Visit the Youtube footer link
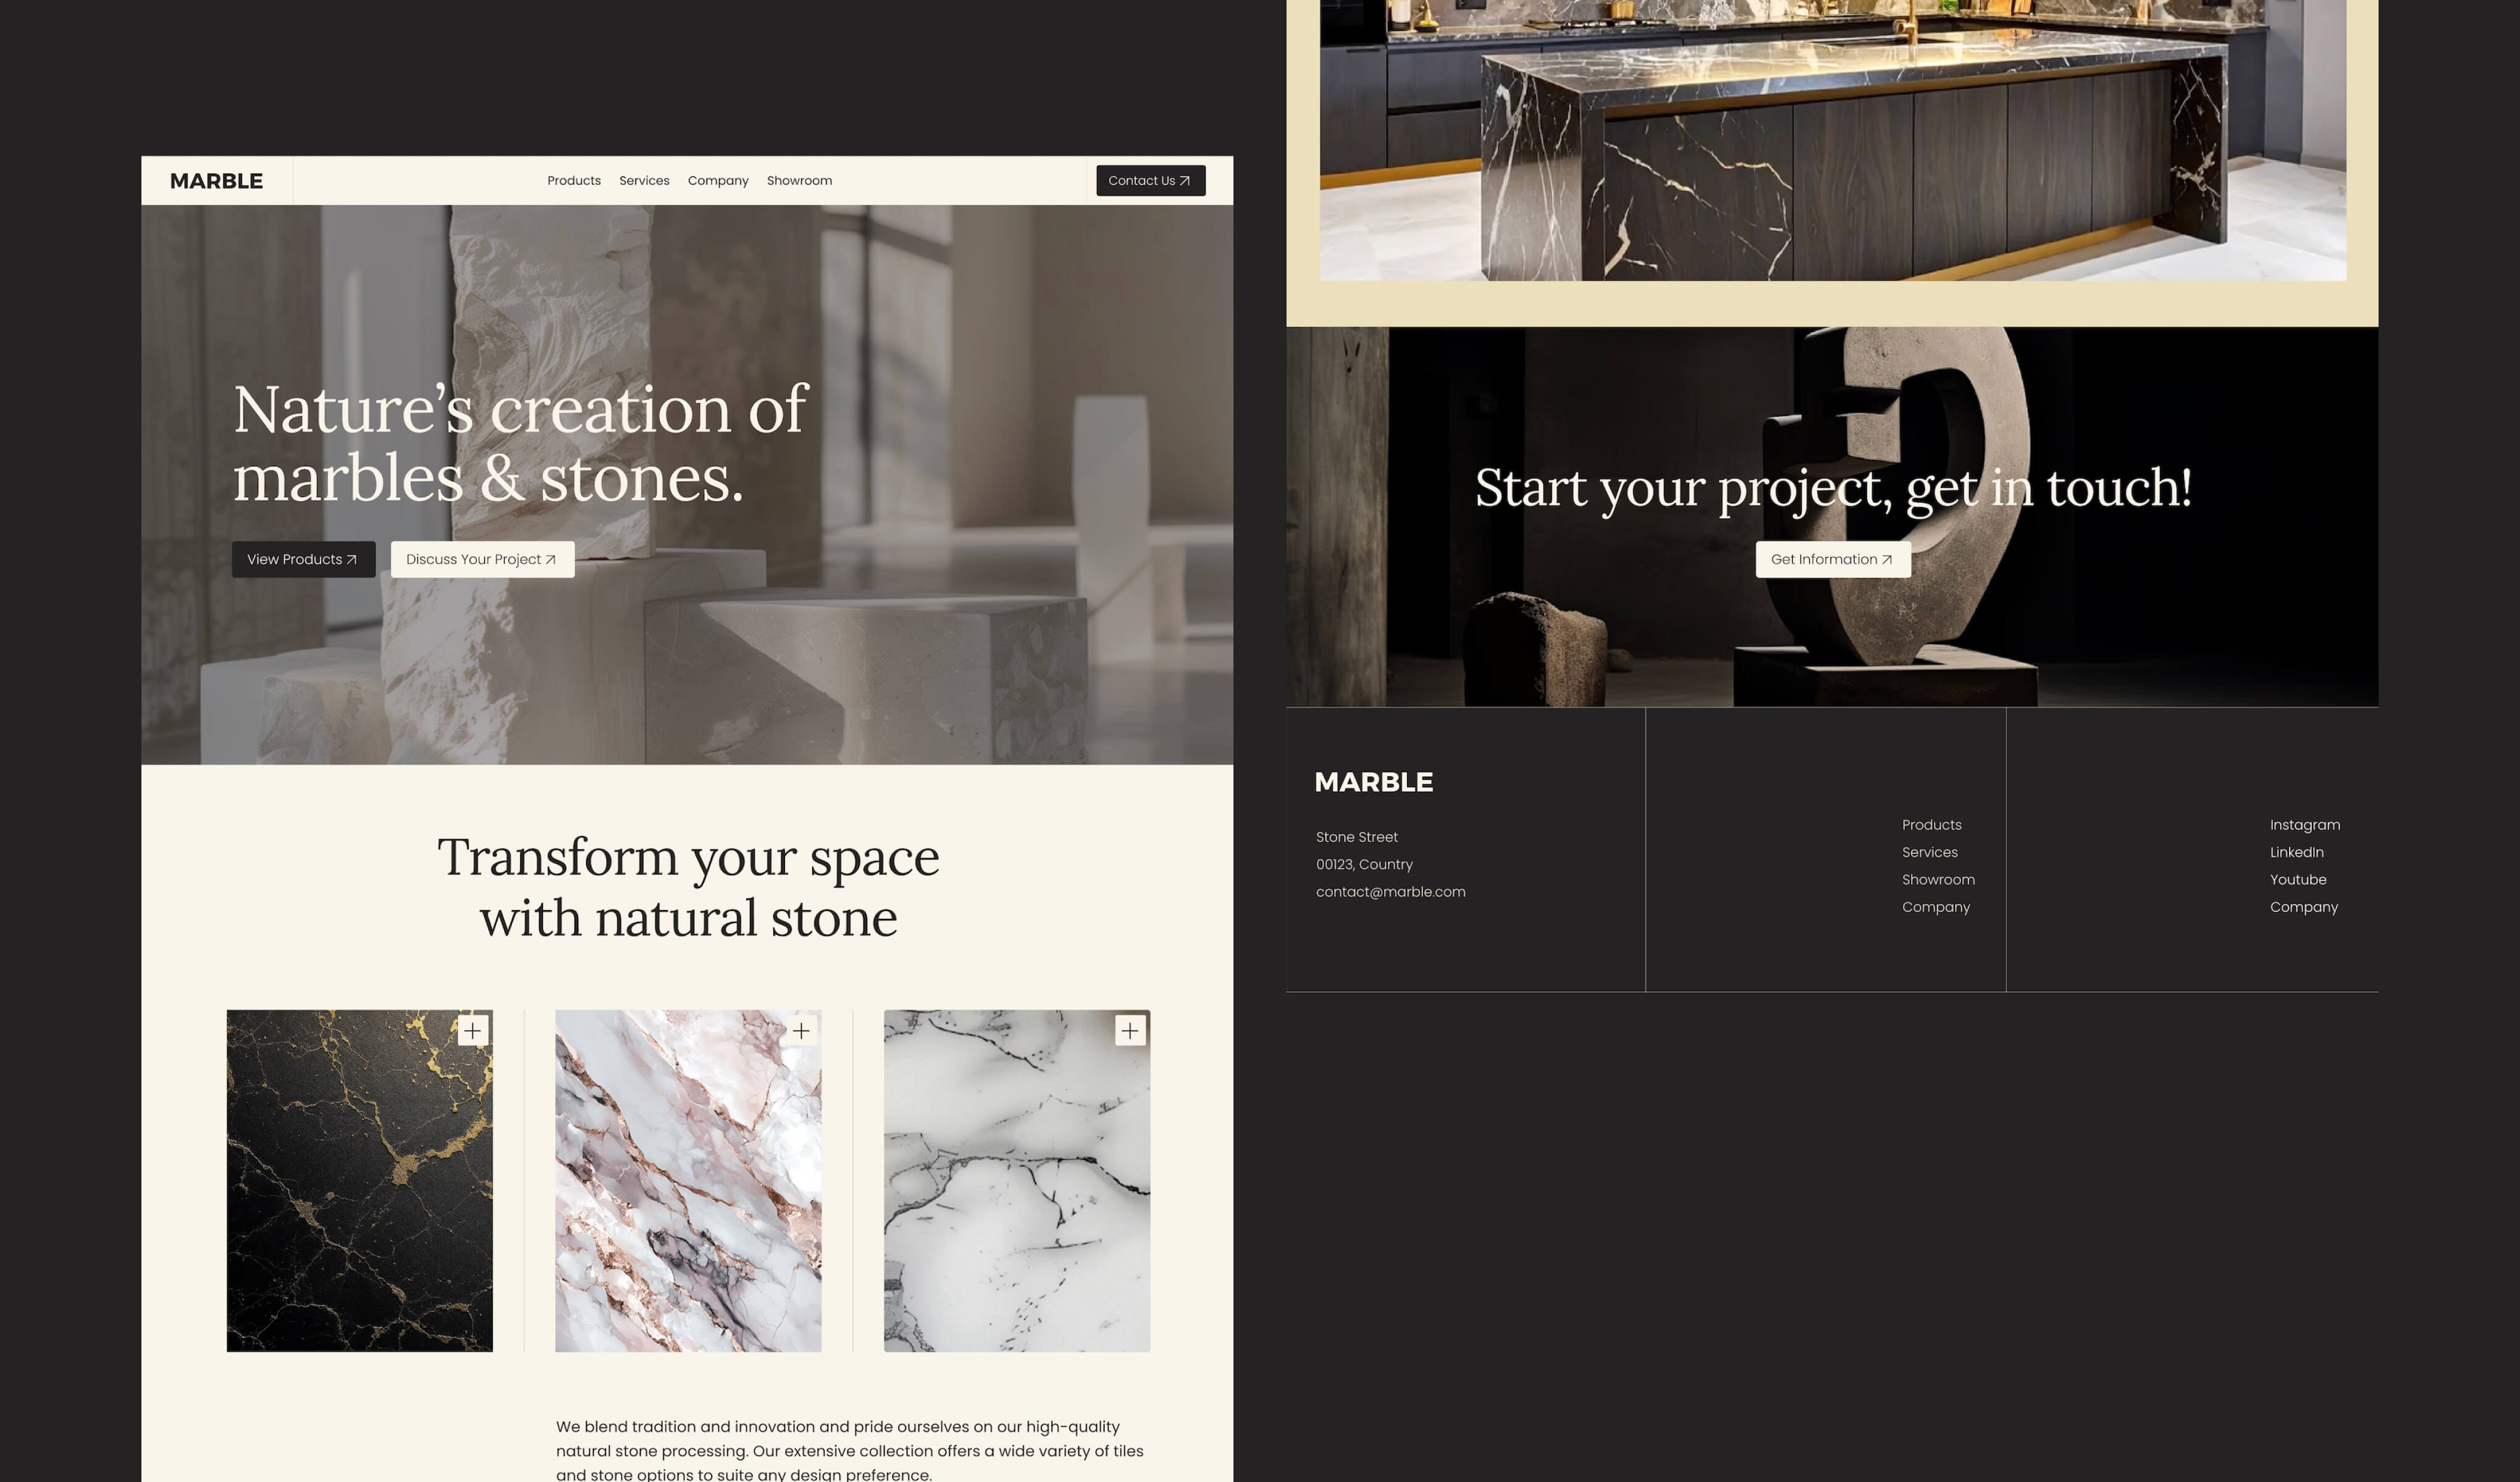The image size is (2520, 1482). (x=2297, y=880)
